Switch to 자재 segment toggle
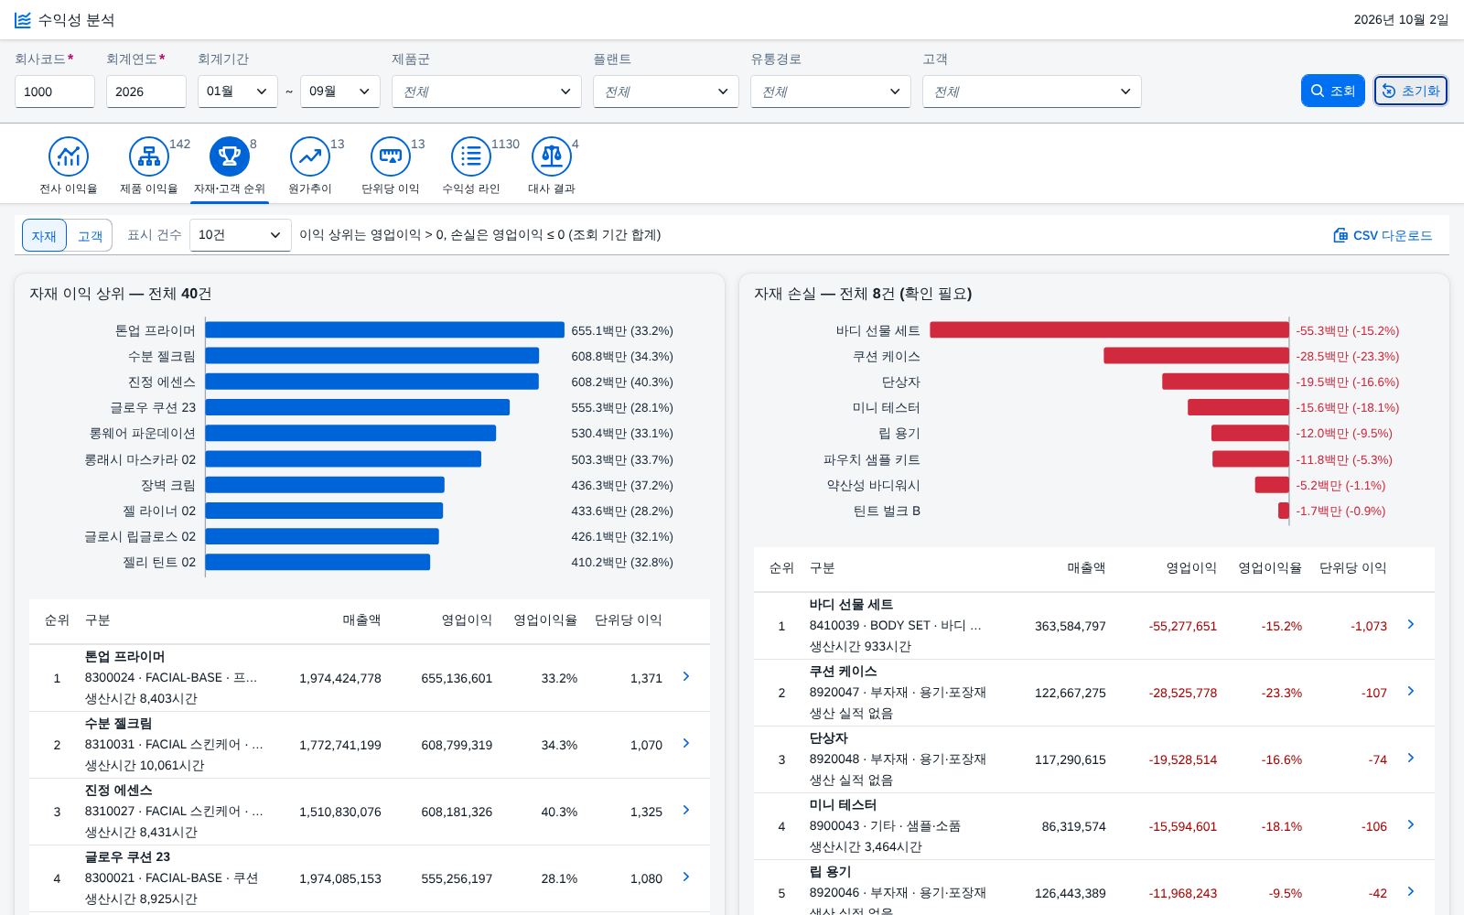Screen dimensions: 1464x915 44,235
